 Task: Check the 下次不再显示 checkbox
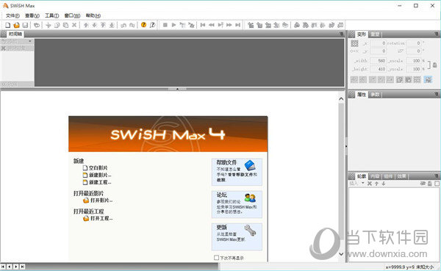click(x=216, y=258)
